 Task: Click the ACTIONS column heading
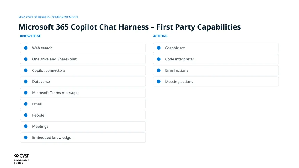pyautogui.click(x=160, y=36)
